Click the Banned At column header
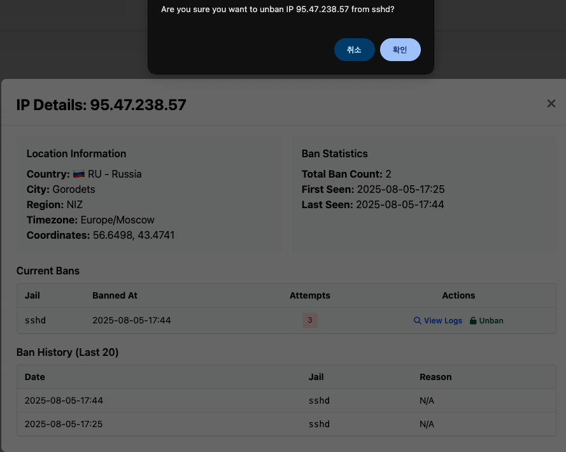The width and height of the screenshot is (566, 452). (x=115, y=295)
